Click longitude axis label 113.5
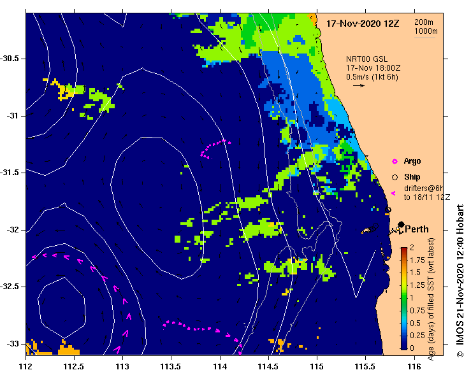471x377 pixels. coord(171,367)
